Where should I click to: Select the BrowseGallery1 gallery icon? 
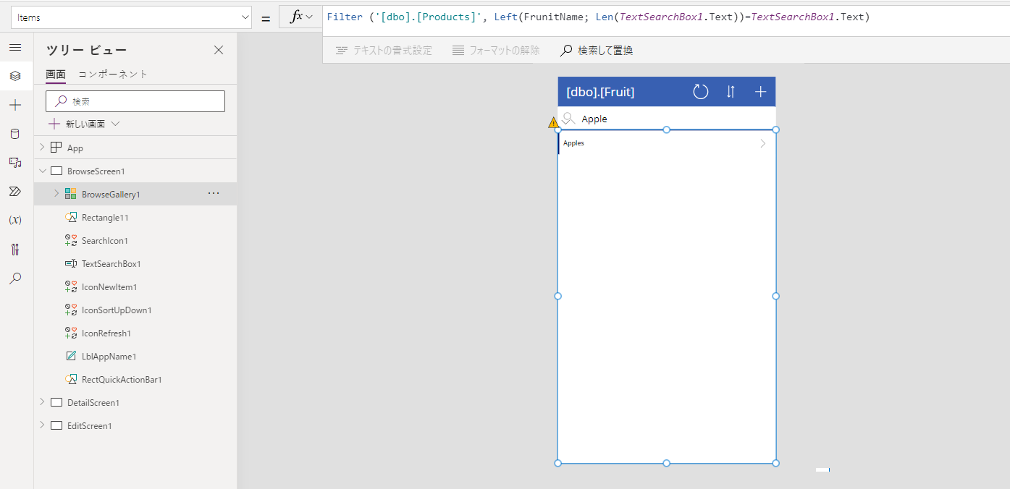[x=70, y=194]
